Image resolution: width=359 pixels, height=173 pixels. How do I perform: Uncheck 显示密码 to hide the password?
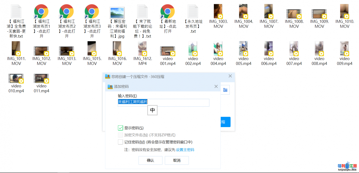pos(121,128)
